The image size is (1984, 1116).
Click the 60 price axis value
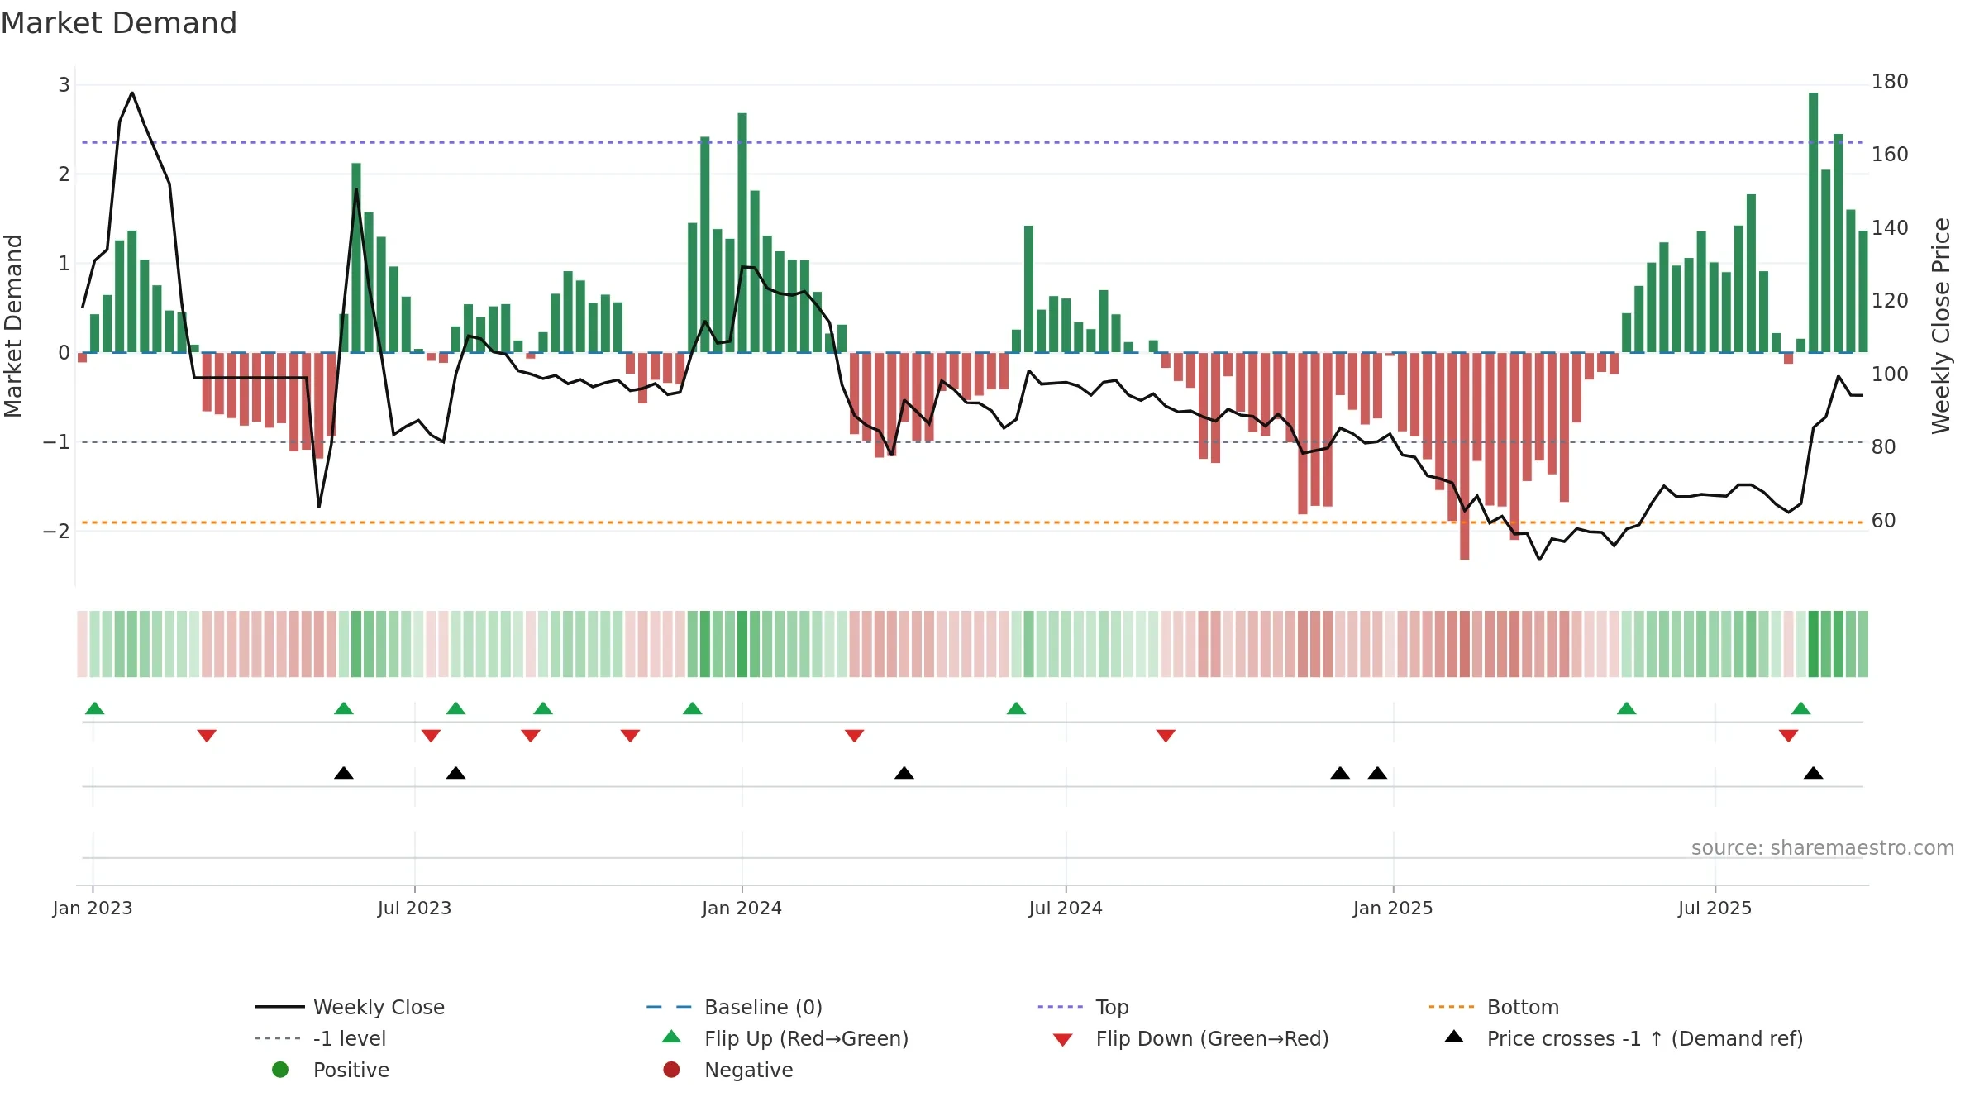pyautogui.click(x=1884, y=521)
